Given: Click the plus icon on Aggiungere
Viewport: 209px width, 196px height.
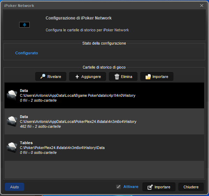Looking at the screenshot, I should pyautogui.click(x=77, y=77).
